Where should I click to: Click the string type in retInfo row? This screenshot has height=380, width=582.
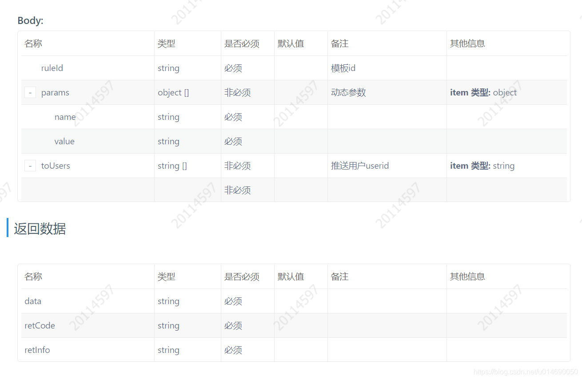coord(168,350)
